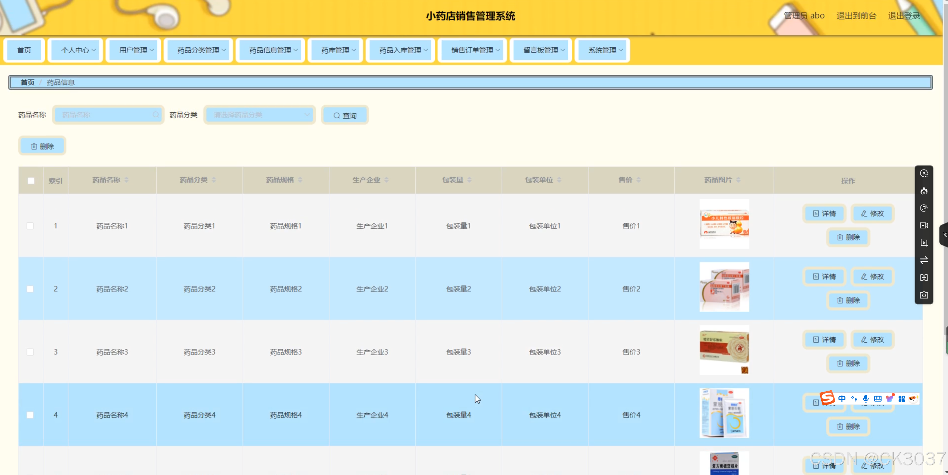Click the music note icon in side toolbar
This screenshot has width=948, height=475.
point(924,208)
